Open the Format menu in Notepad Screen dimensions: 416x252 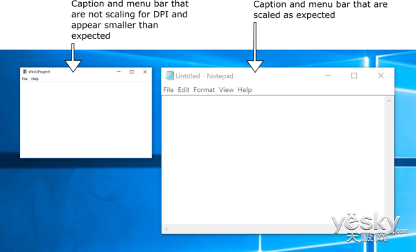coord(204,90)
